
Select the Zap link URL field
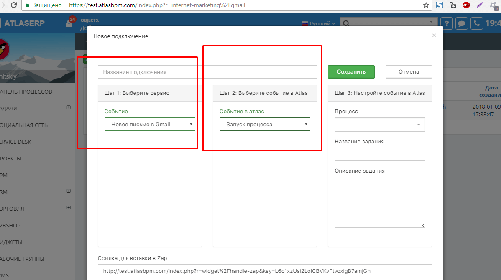tap(265, 271)
